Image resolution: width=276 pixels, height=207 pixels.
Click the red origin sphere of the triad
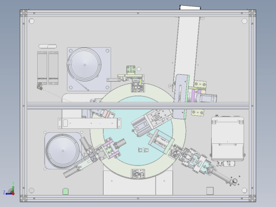13,194
